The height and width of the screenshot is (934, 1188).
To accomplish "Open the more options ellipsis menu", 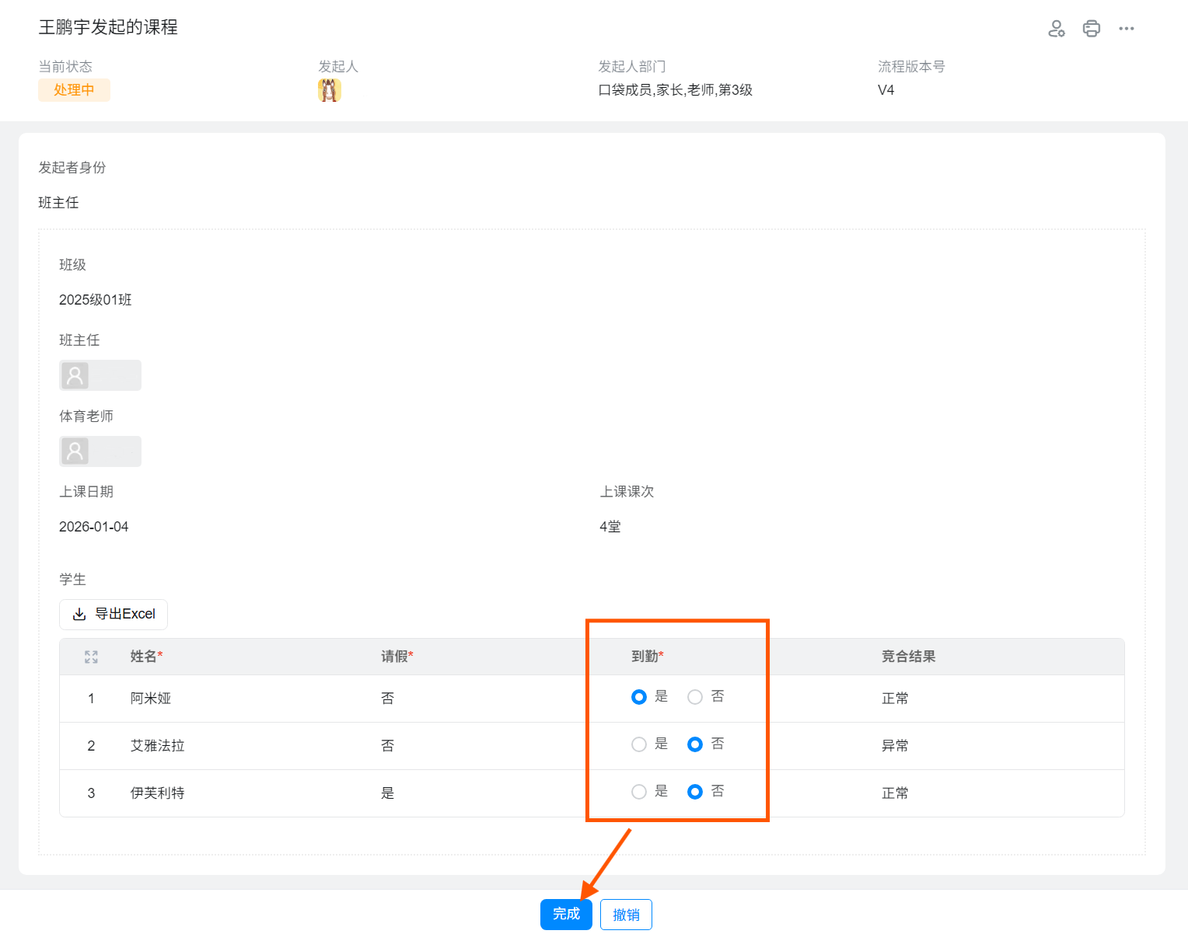I will [x=1127, y=29].
